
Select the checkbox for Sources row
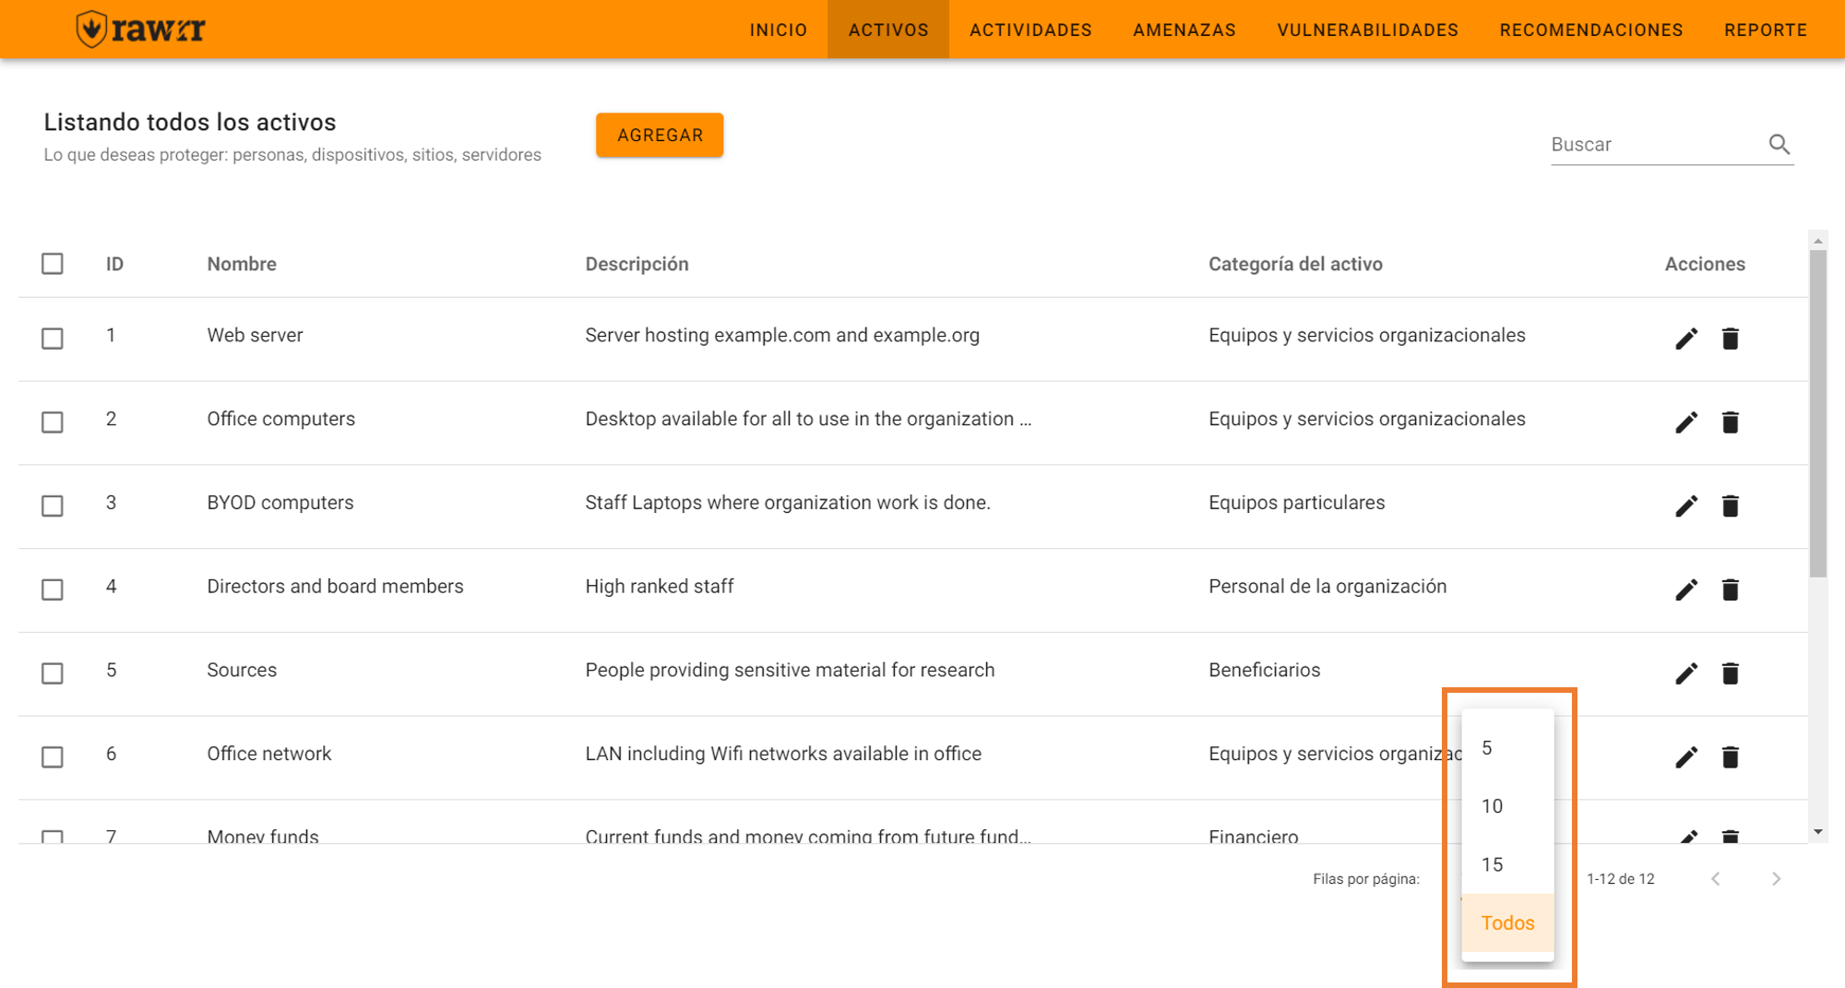click(x=53, y=673)
